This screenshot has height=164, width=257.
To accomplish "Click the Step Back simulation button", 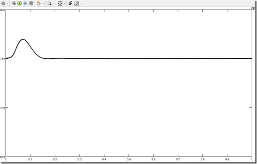I will tap(14, 3).
